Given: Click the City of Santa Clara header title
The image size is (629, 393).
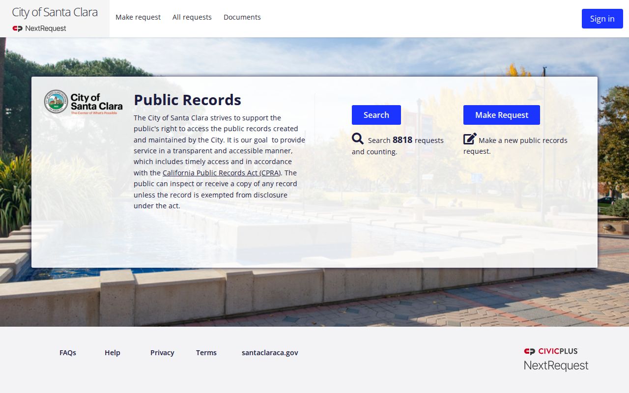Looking at the screenshot, I should pyautogui.click(x=55, y=12).
